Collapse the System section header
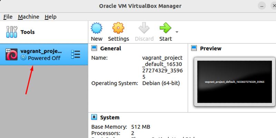Screen dimensions: 276x138 109,118
